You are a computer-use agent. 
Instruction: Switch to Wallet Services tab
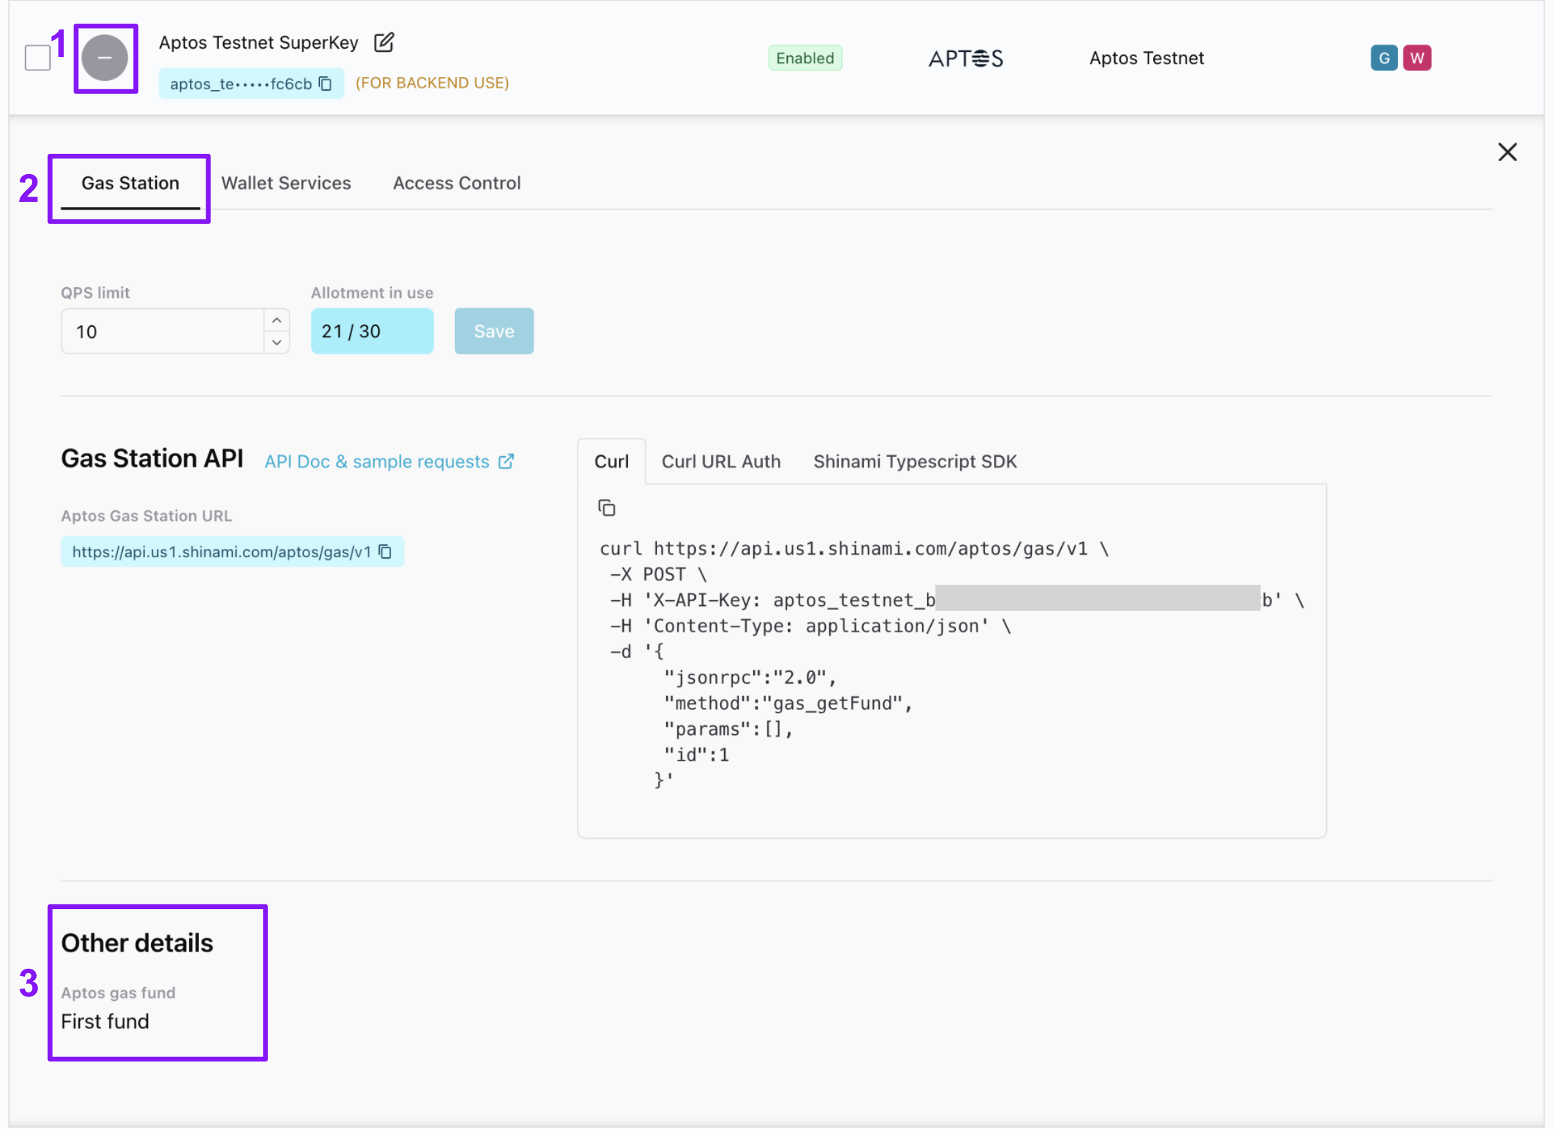286,184
